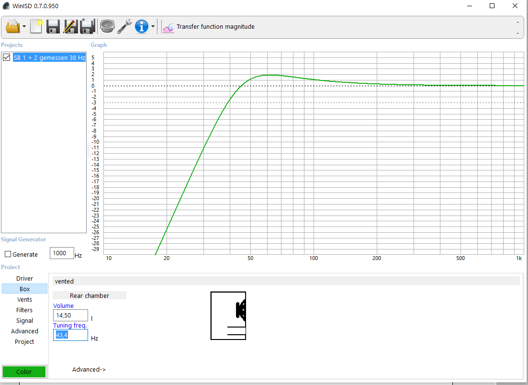Enable the signal generator Generate checkbox
This screenshot has height=385, width=528.
(x=8, y=254)
